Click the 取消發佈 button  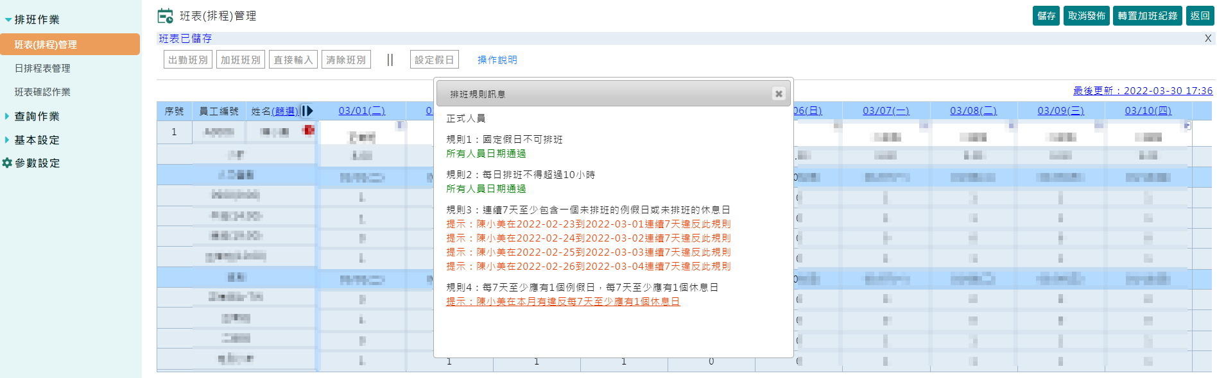pyautogui.click(x=1086, y=16)
